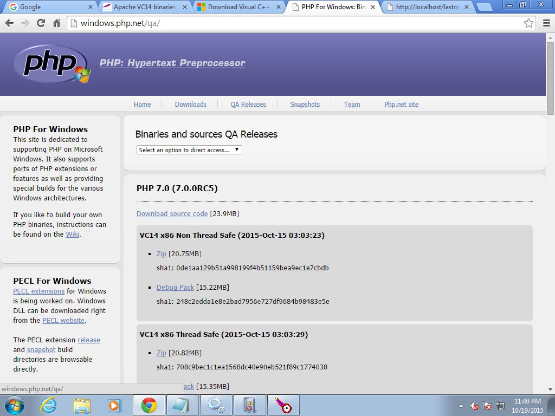The image size is (555, 416).
Task: Open the Php.net site navigation link
Action: tap(402, 105)
